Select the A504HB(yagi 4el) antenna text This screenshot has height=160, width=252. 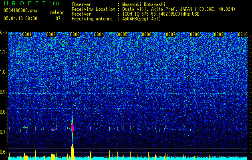(x=141, y=19)
